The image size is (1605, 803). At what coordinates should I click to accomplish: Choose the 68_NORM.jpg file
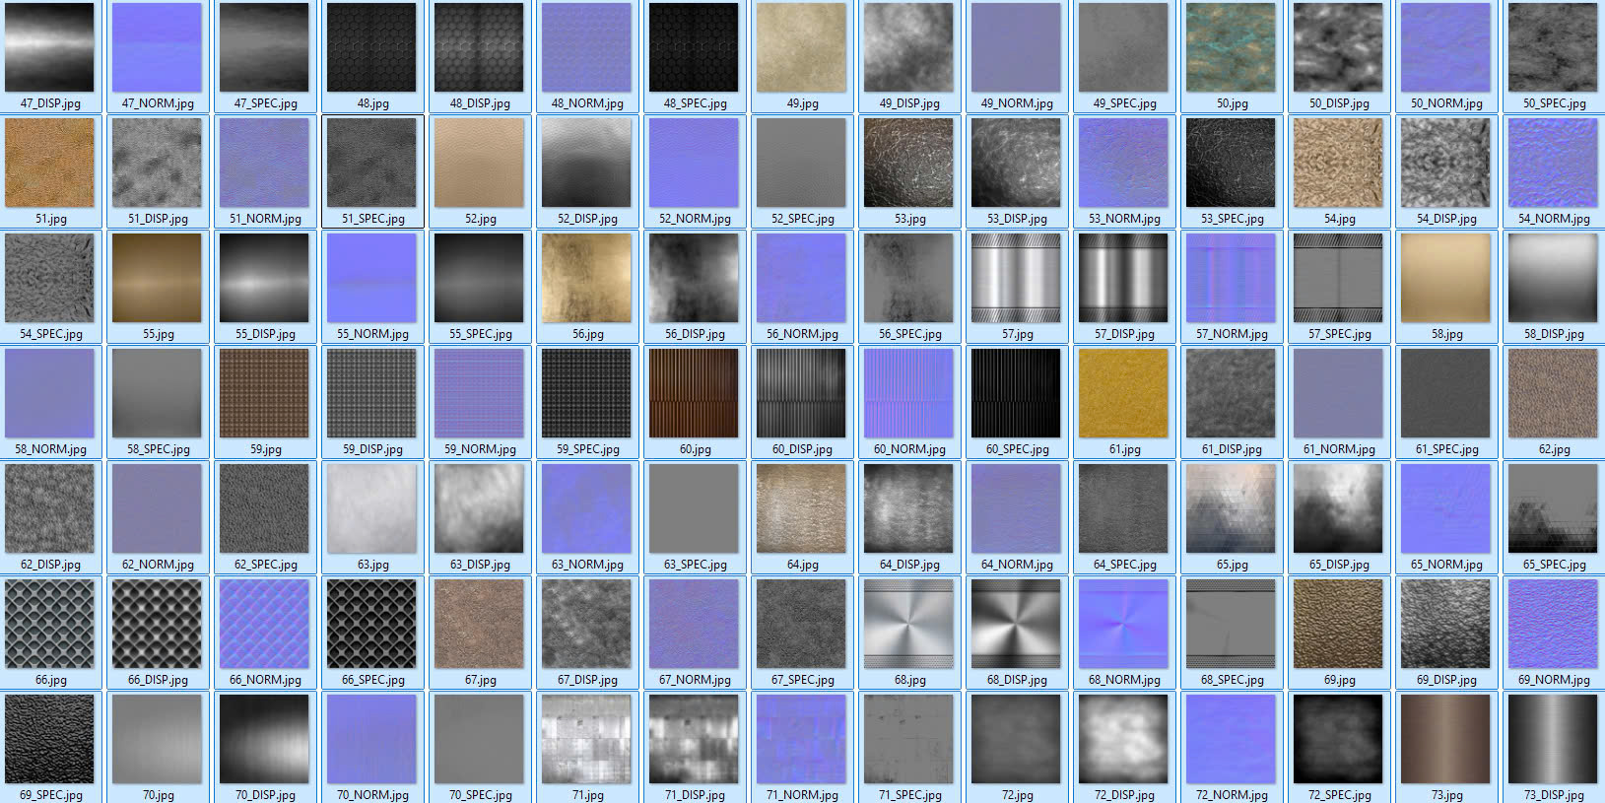coord(1123,624)
